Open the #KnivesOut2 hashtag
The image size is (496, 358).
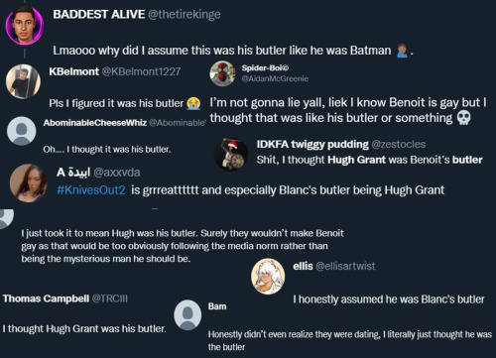coord(91,190)
